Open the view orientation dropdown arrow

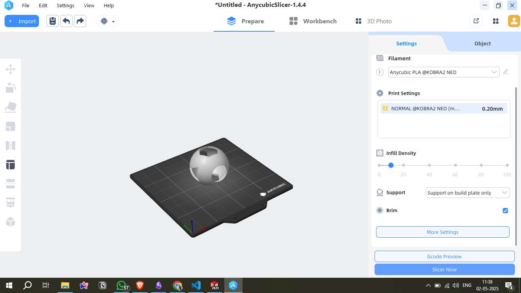tap(113, 21)
